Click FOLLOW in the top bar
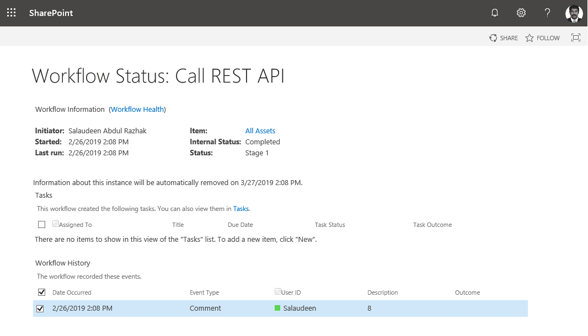Viewport: 588px width, 336px height. pyautogui.click(x=542, y=37)
